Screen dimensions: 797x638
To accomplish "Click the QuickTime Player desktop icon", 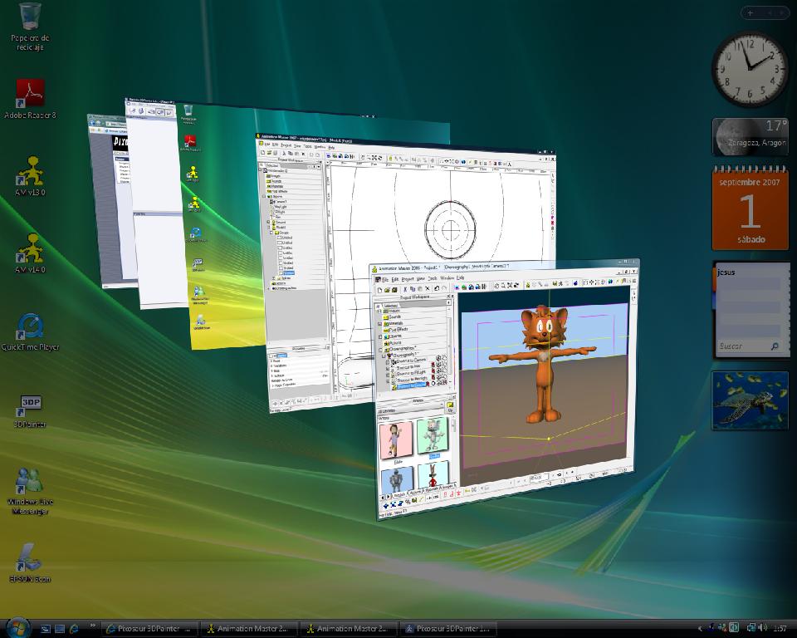I will coord(30,331).
